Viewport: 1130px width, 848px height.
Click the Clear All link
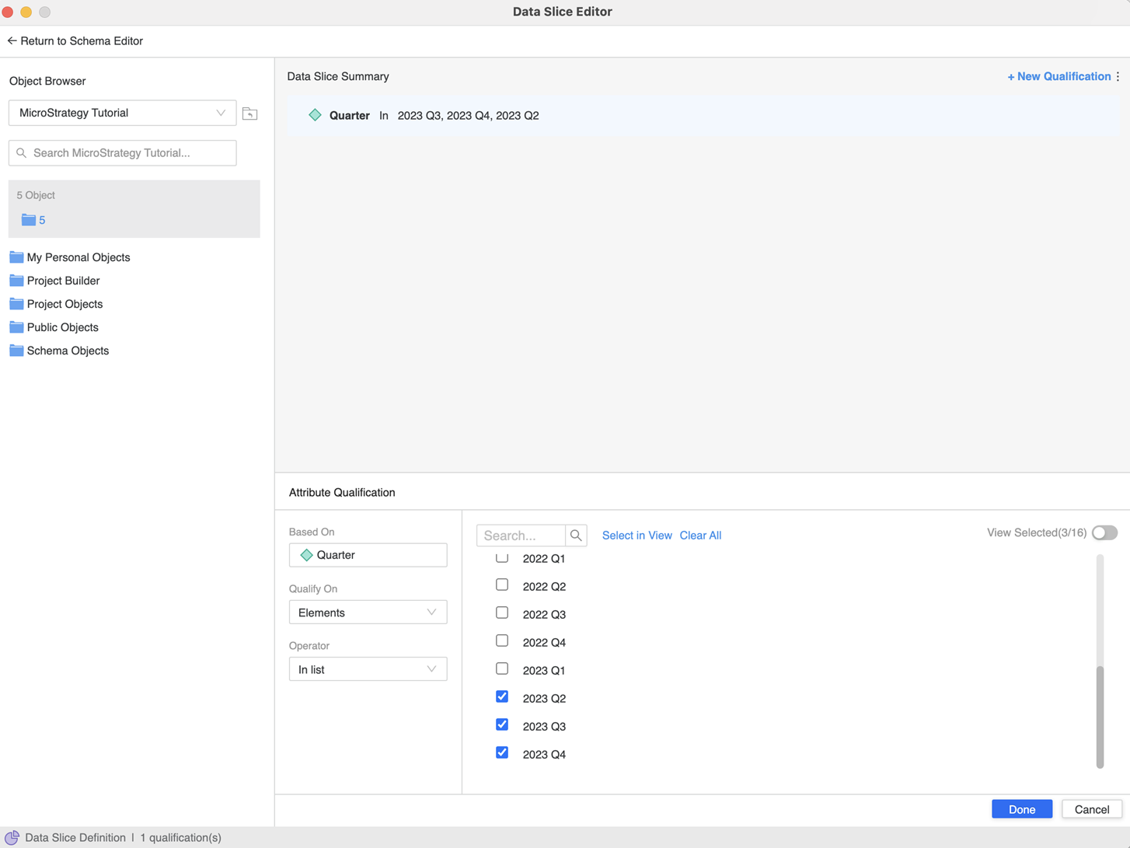700,536
